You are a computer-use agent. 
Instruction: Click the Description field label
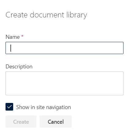(x=19, y=67)
